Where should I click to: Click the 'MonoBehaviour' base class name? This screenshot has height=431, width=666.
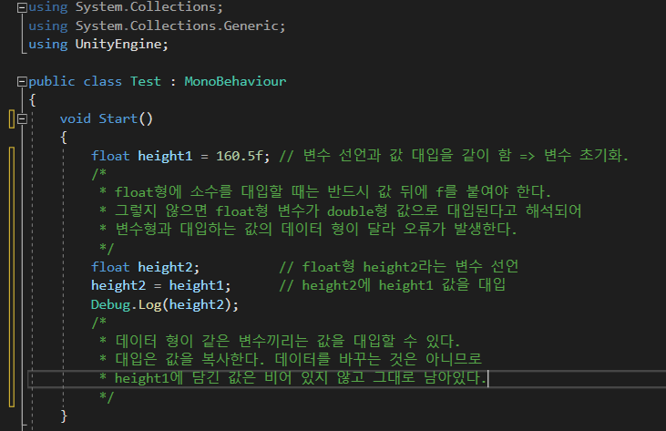235,81
